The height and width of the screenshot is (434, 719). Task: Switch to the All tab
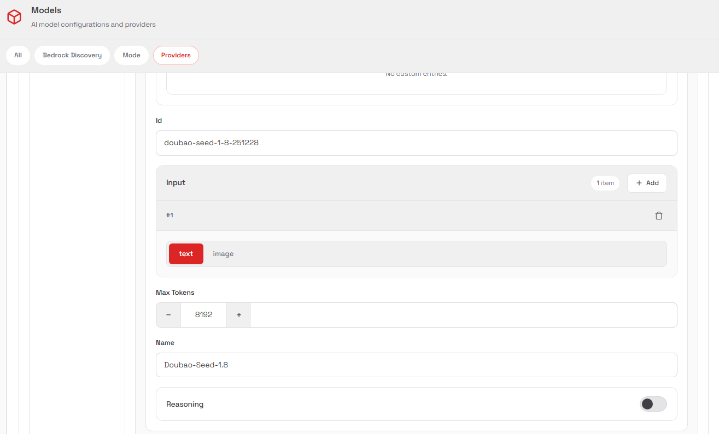pyautogui.click(x=18, y=55)
